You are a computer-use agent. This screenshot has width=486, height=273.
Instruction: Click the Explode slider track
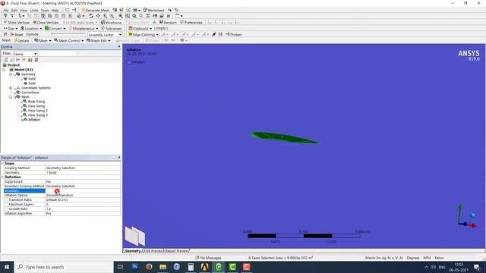pyautogui.click(x=68, y=33)
